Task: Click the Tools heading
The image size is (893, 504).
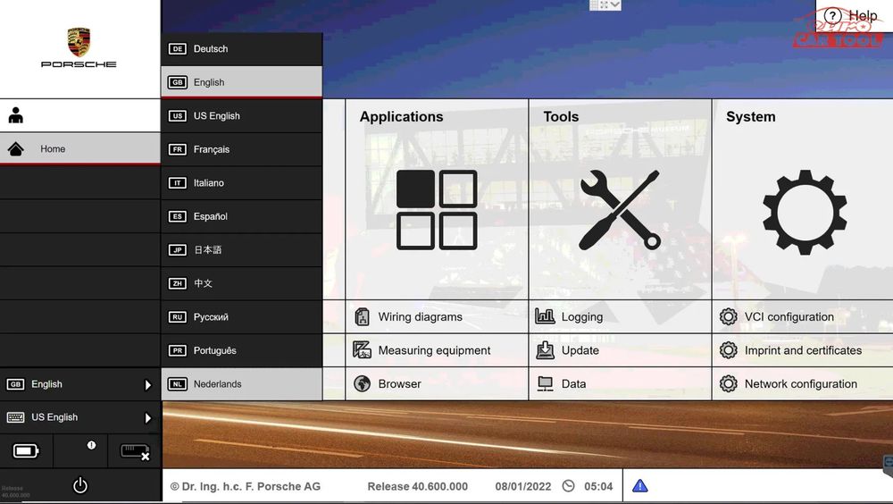Action: tap(561, 116)
